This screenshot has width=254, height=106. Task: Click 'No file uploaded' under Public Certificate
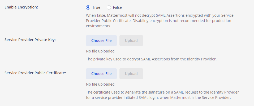tap(100, 84)
